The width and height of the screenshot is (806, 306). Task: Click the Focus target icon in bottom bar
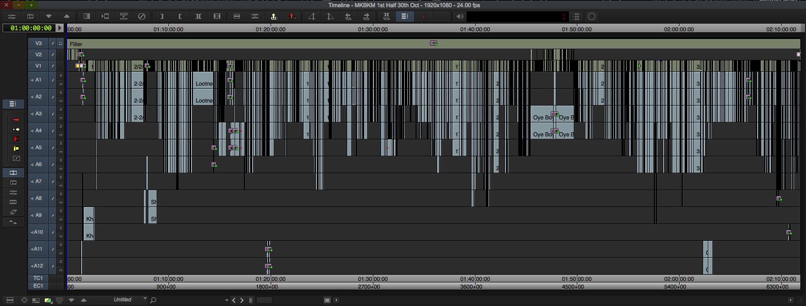pyautogui.click(x=24, y=300)
